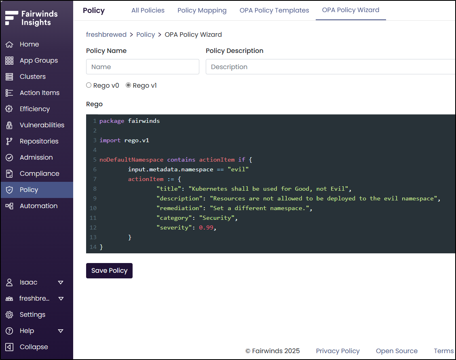Click the "Security" category value in editor
Screen dimensions: 456x360
(x=217, y=218)
